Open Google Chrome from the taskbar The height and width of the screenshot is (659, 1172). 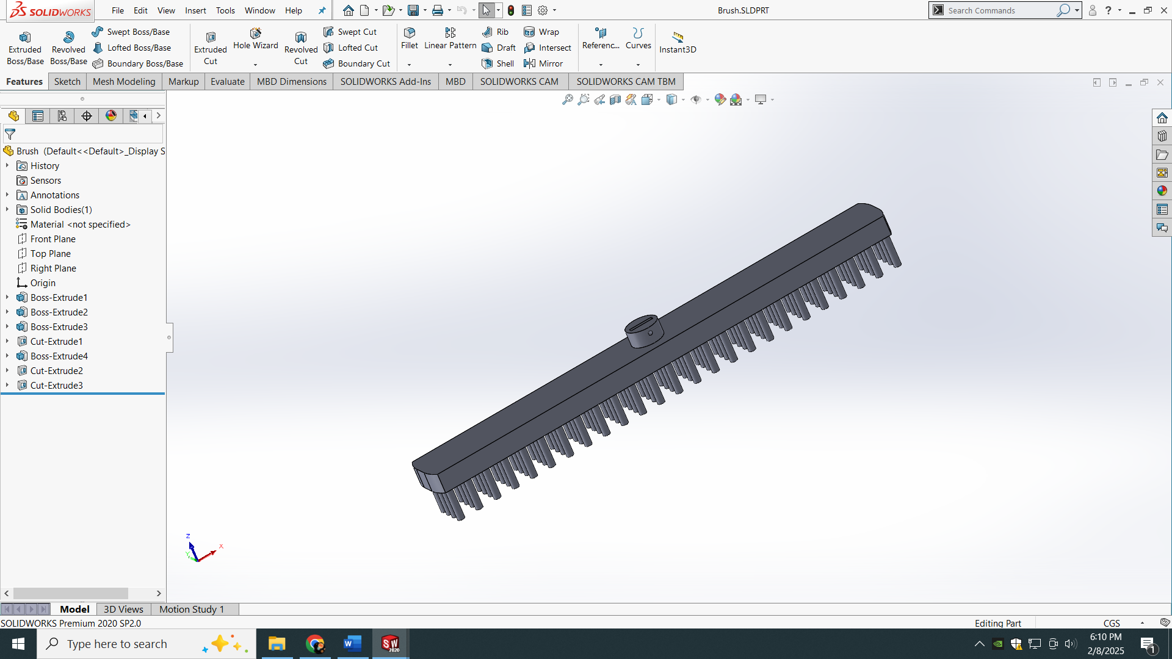point(315,644)
